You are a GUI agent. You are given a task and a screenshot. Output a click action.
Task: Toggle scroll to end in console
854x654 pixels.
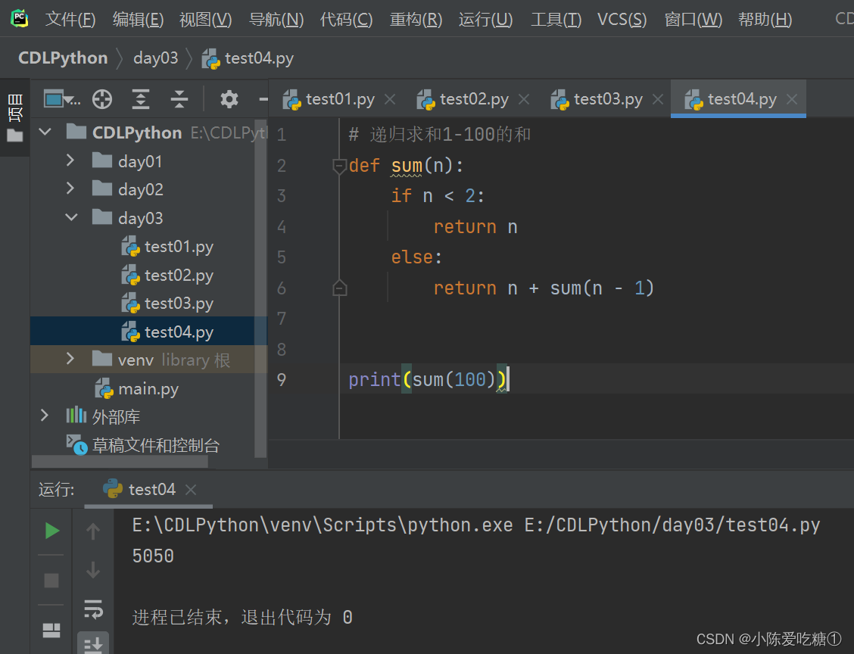(93, 644)
